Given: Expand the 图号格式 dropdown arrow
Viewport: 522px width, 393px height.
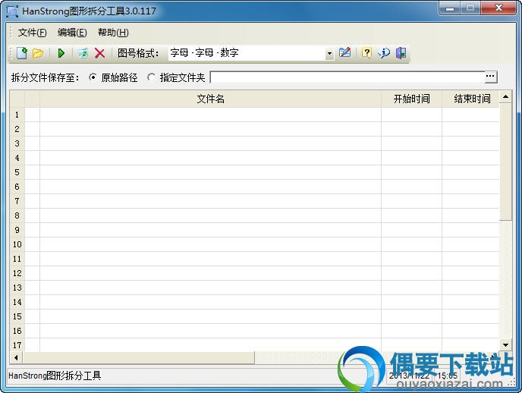Looking at the screenshot, I should click(x=329, y=53).
